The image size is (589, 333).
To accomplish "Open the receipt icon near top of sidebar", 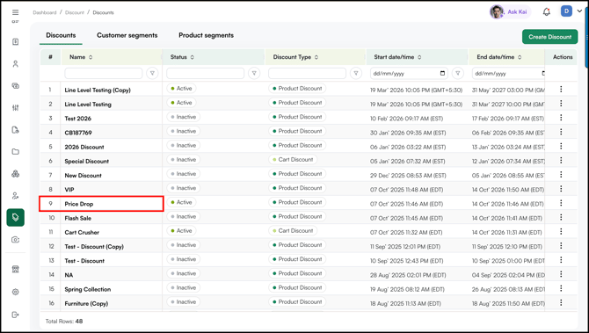I will (x=16, y=41).
